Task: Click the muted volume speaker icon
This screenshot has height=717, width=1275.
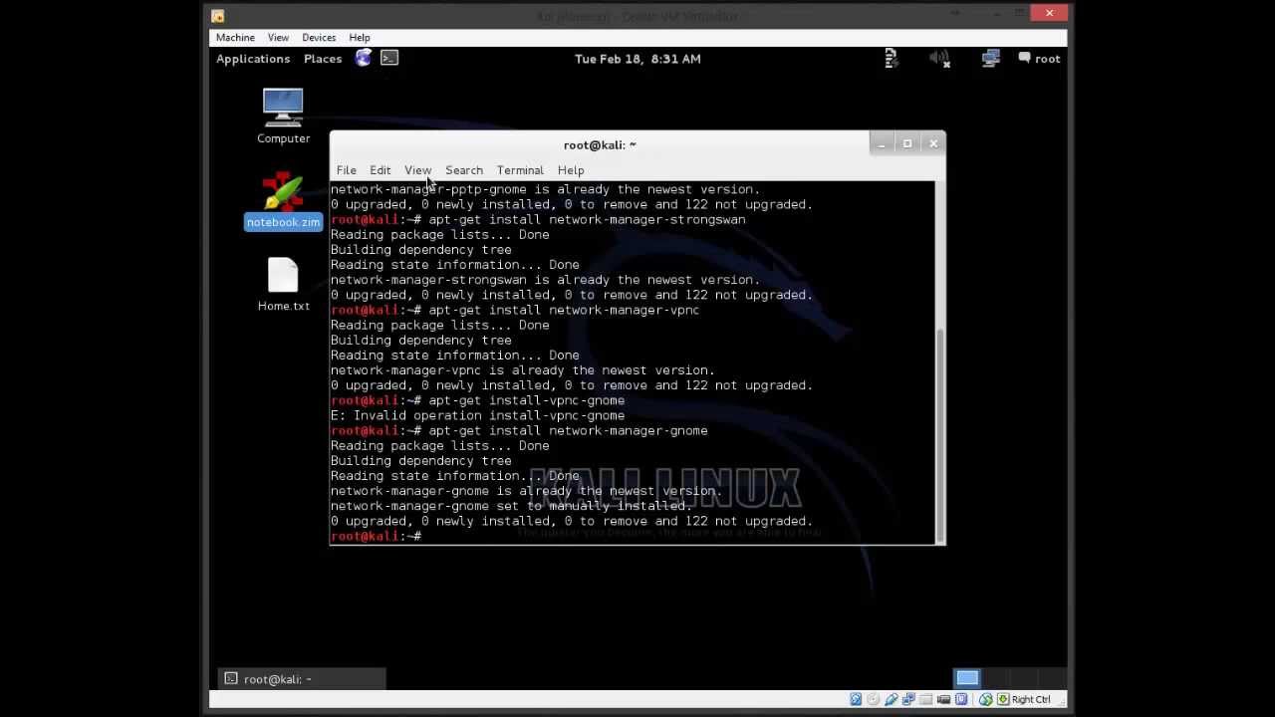Action: click(x=939, y=59)
